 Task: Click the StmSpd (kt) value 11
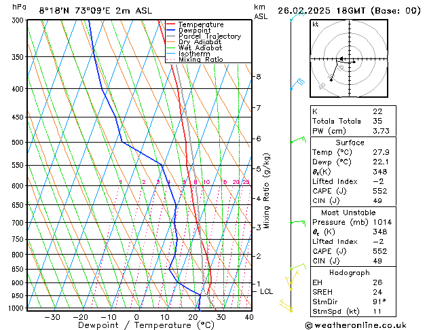point(377,311)
